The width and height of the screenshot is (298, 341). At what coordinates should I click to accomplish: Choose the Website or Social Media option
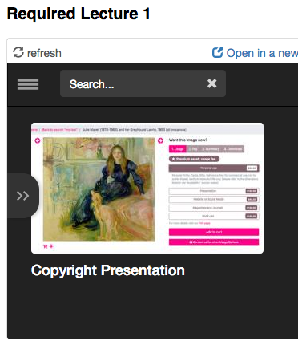pyautogui.click(x=214, y=199)
